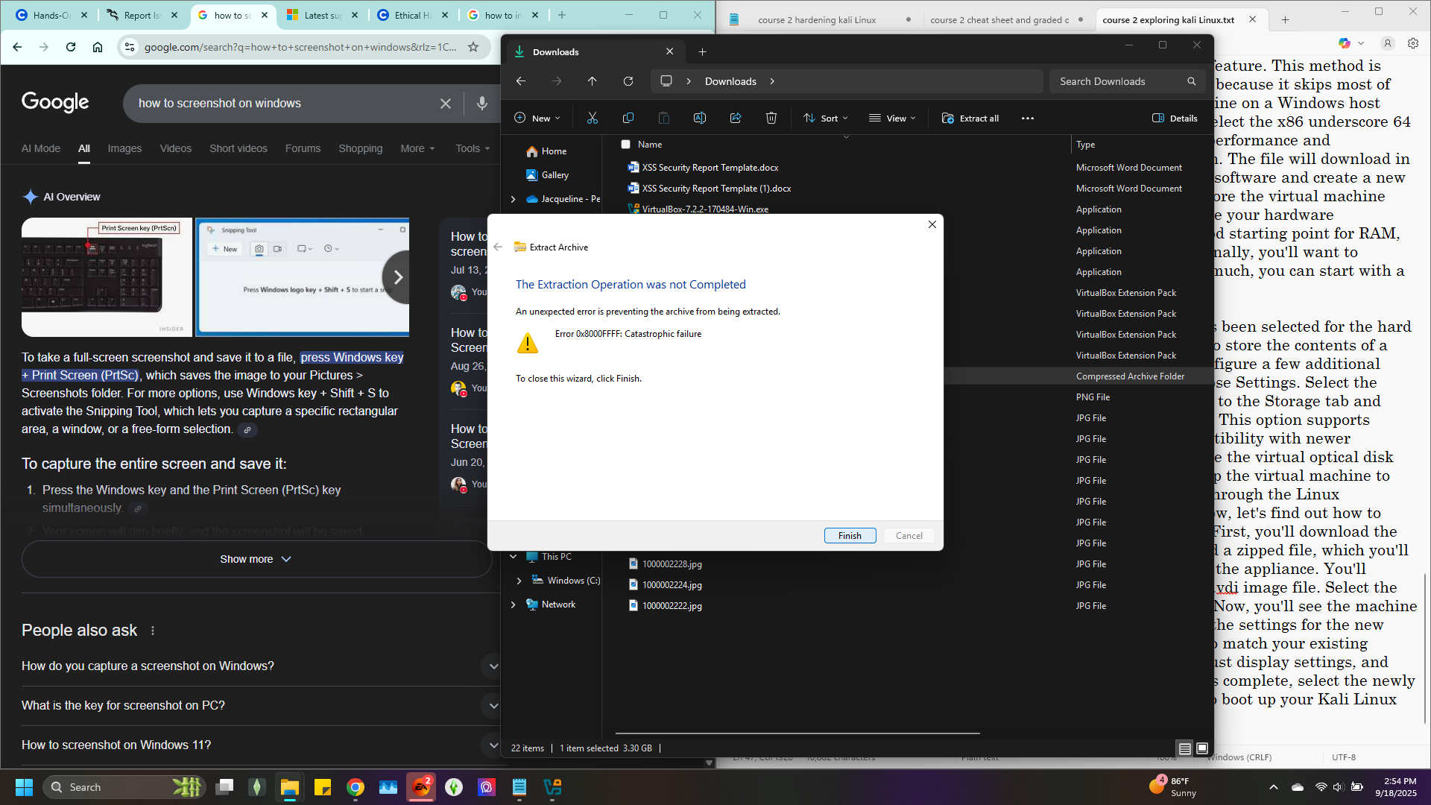
Task: Expand the Show more AI overview button
Action: [x=256, y=559]
